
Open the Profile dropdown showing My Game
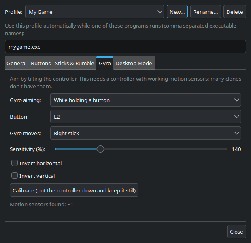[95, 12]
